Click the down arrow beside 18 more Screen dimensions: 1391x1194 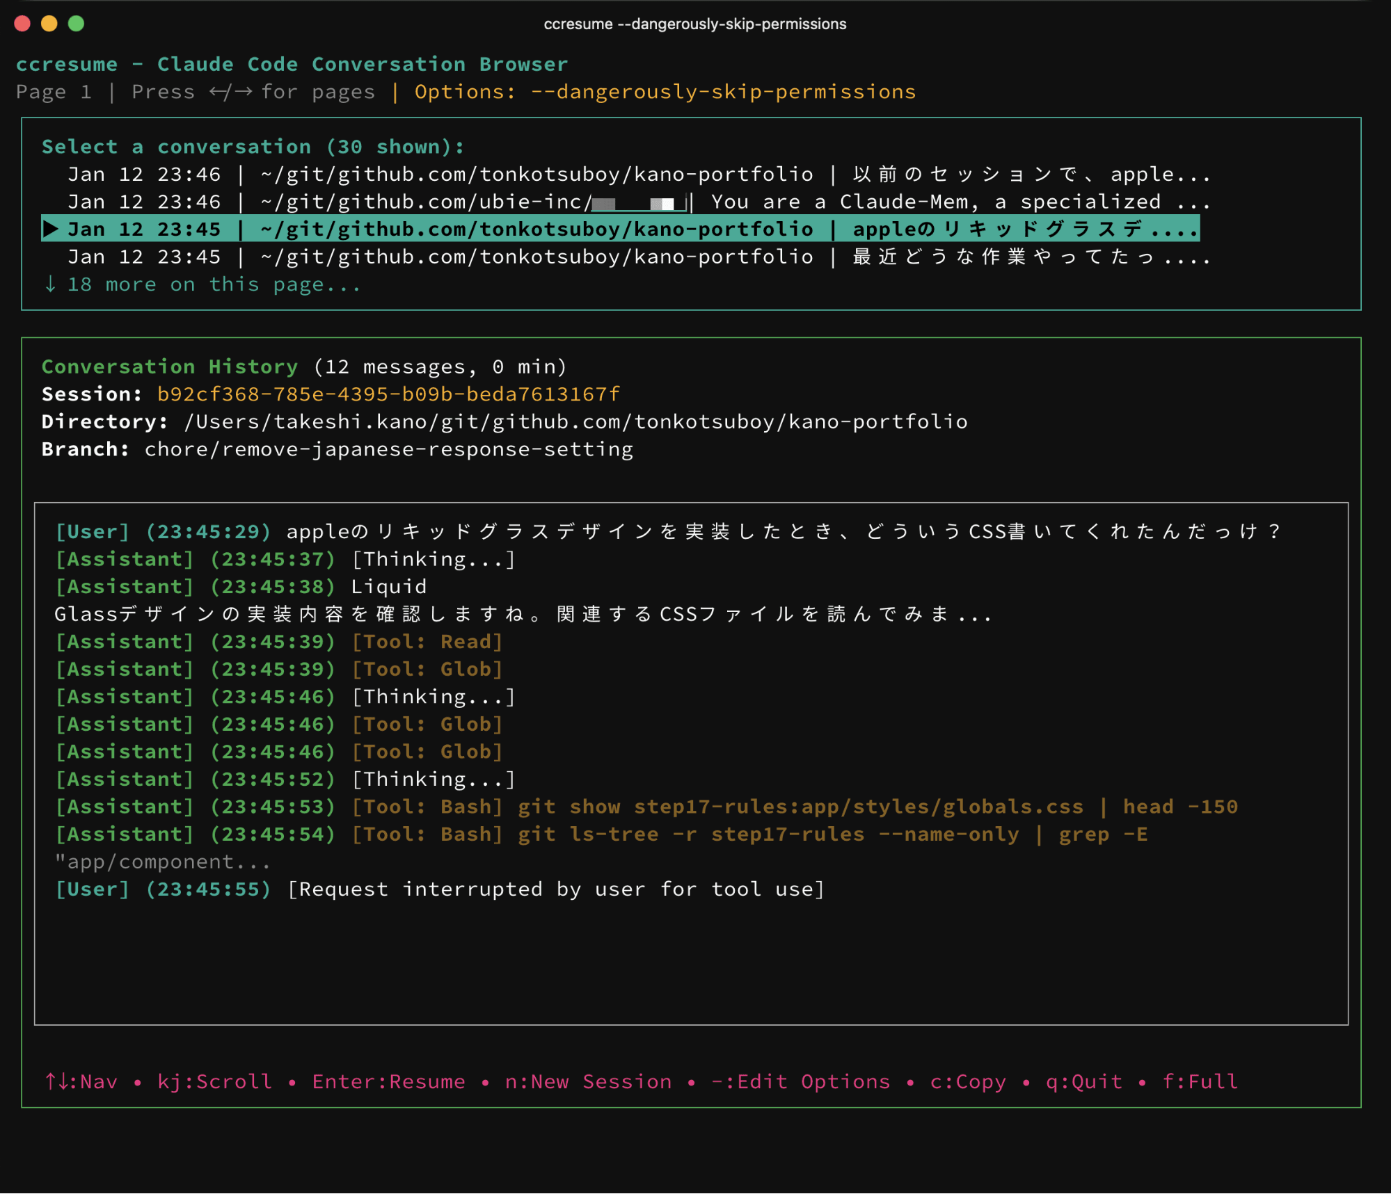[50, 284]
